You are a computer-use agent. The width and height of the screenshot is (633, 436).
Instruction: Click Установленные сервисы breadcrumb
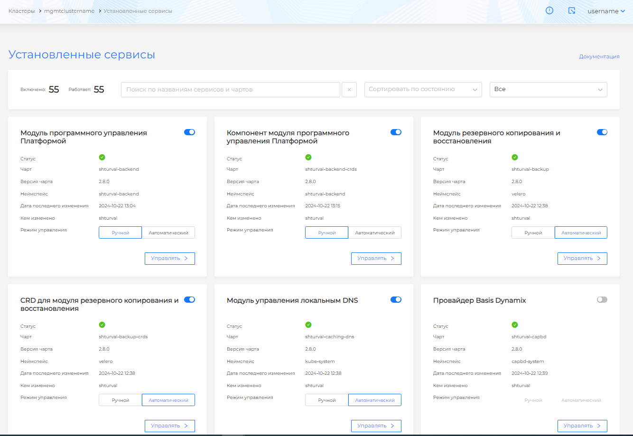point(138,10)
